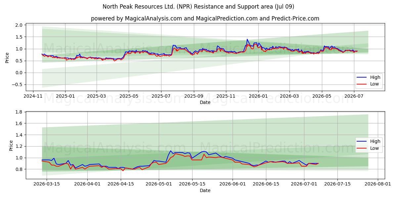The image size is (397, 198).
Task: Click the '1.4' price tick on bottom chart
Action: click(19, 135)
